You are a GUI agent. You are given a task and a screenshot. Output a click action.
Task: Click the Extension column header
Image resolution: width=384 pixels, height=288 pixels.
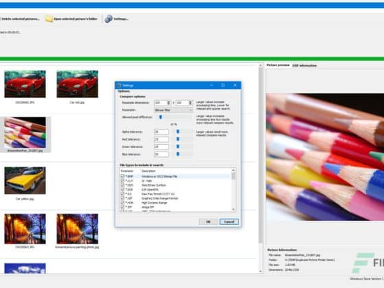pos(127,171)
